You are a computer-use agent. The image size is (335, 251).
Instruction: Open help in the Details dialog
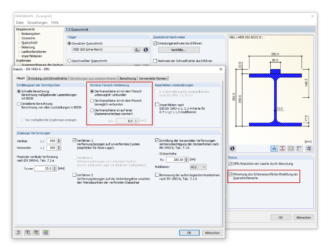point(19,233)
